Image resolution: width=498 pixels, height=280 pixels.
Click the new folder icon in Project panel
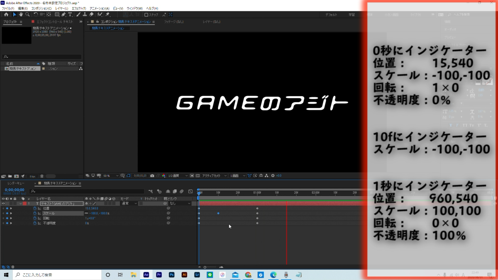pyautogui.click(x=10, y=176)
